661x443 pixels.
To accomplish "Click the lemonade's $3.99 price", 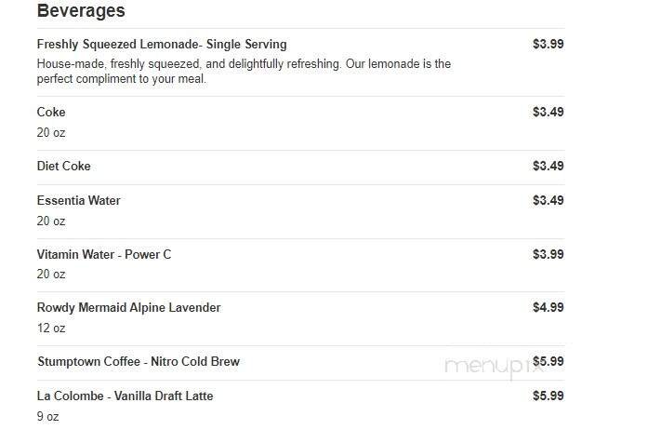I will pyautogui.click(x=548, y=44).
